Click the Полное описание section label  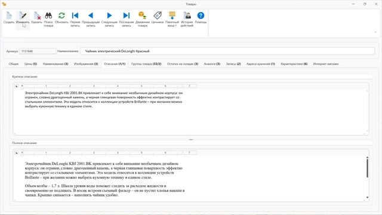click(24, 143)
